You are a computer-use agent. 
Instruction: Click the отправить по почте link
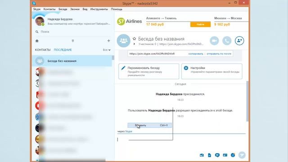click(219, 54)
